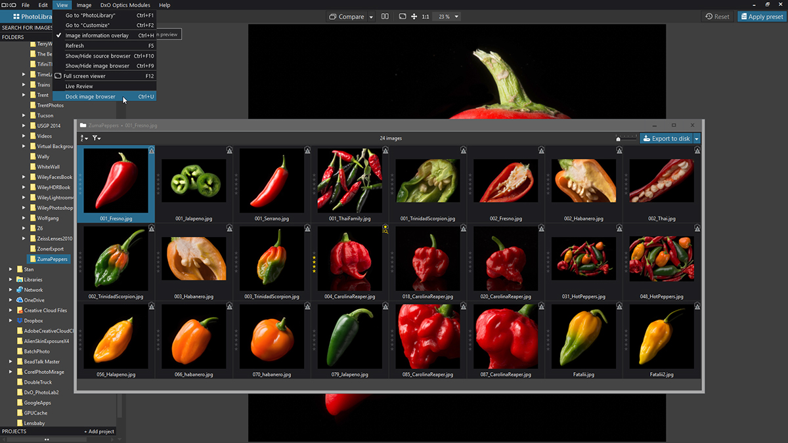Image resolution: width=788 pixels, height=443 pixels.
Task: Expand the Trains folder
Action: tap(24, 85)
